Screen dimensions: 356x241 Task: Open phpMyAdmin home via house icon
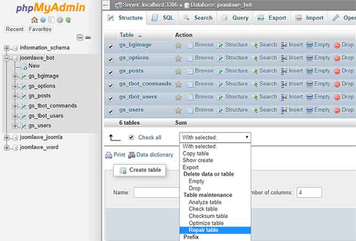[x=35, y=20]
